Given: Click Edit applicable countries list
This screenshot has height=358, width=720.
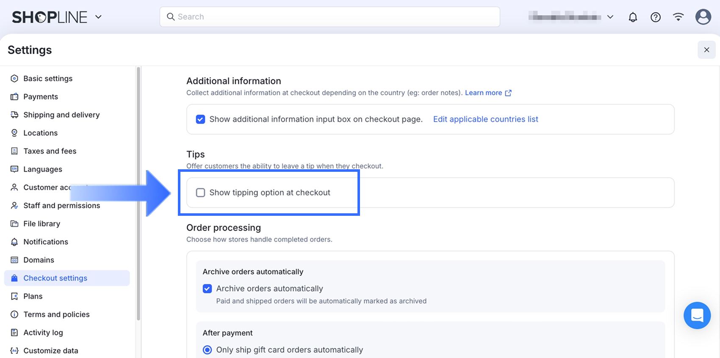Looking at the screenshot, I should 485,119.
